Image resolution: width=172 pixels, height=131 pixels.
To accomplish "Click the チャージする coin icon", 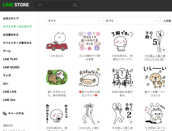I will pos(5,114).
